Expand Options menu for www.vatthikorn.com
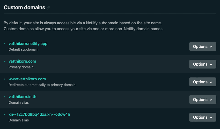This screenshot has height=129, width=220. click(203, 82)
